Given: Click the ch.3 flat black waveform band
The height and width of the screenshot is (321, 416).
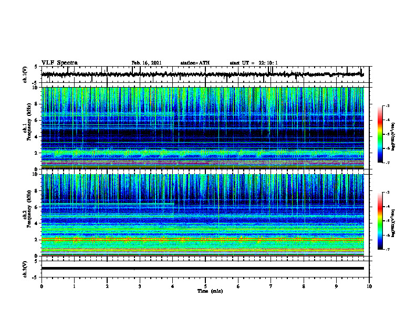Looking at the screenshot, I should pos(203,269).
